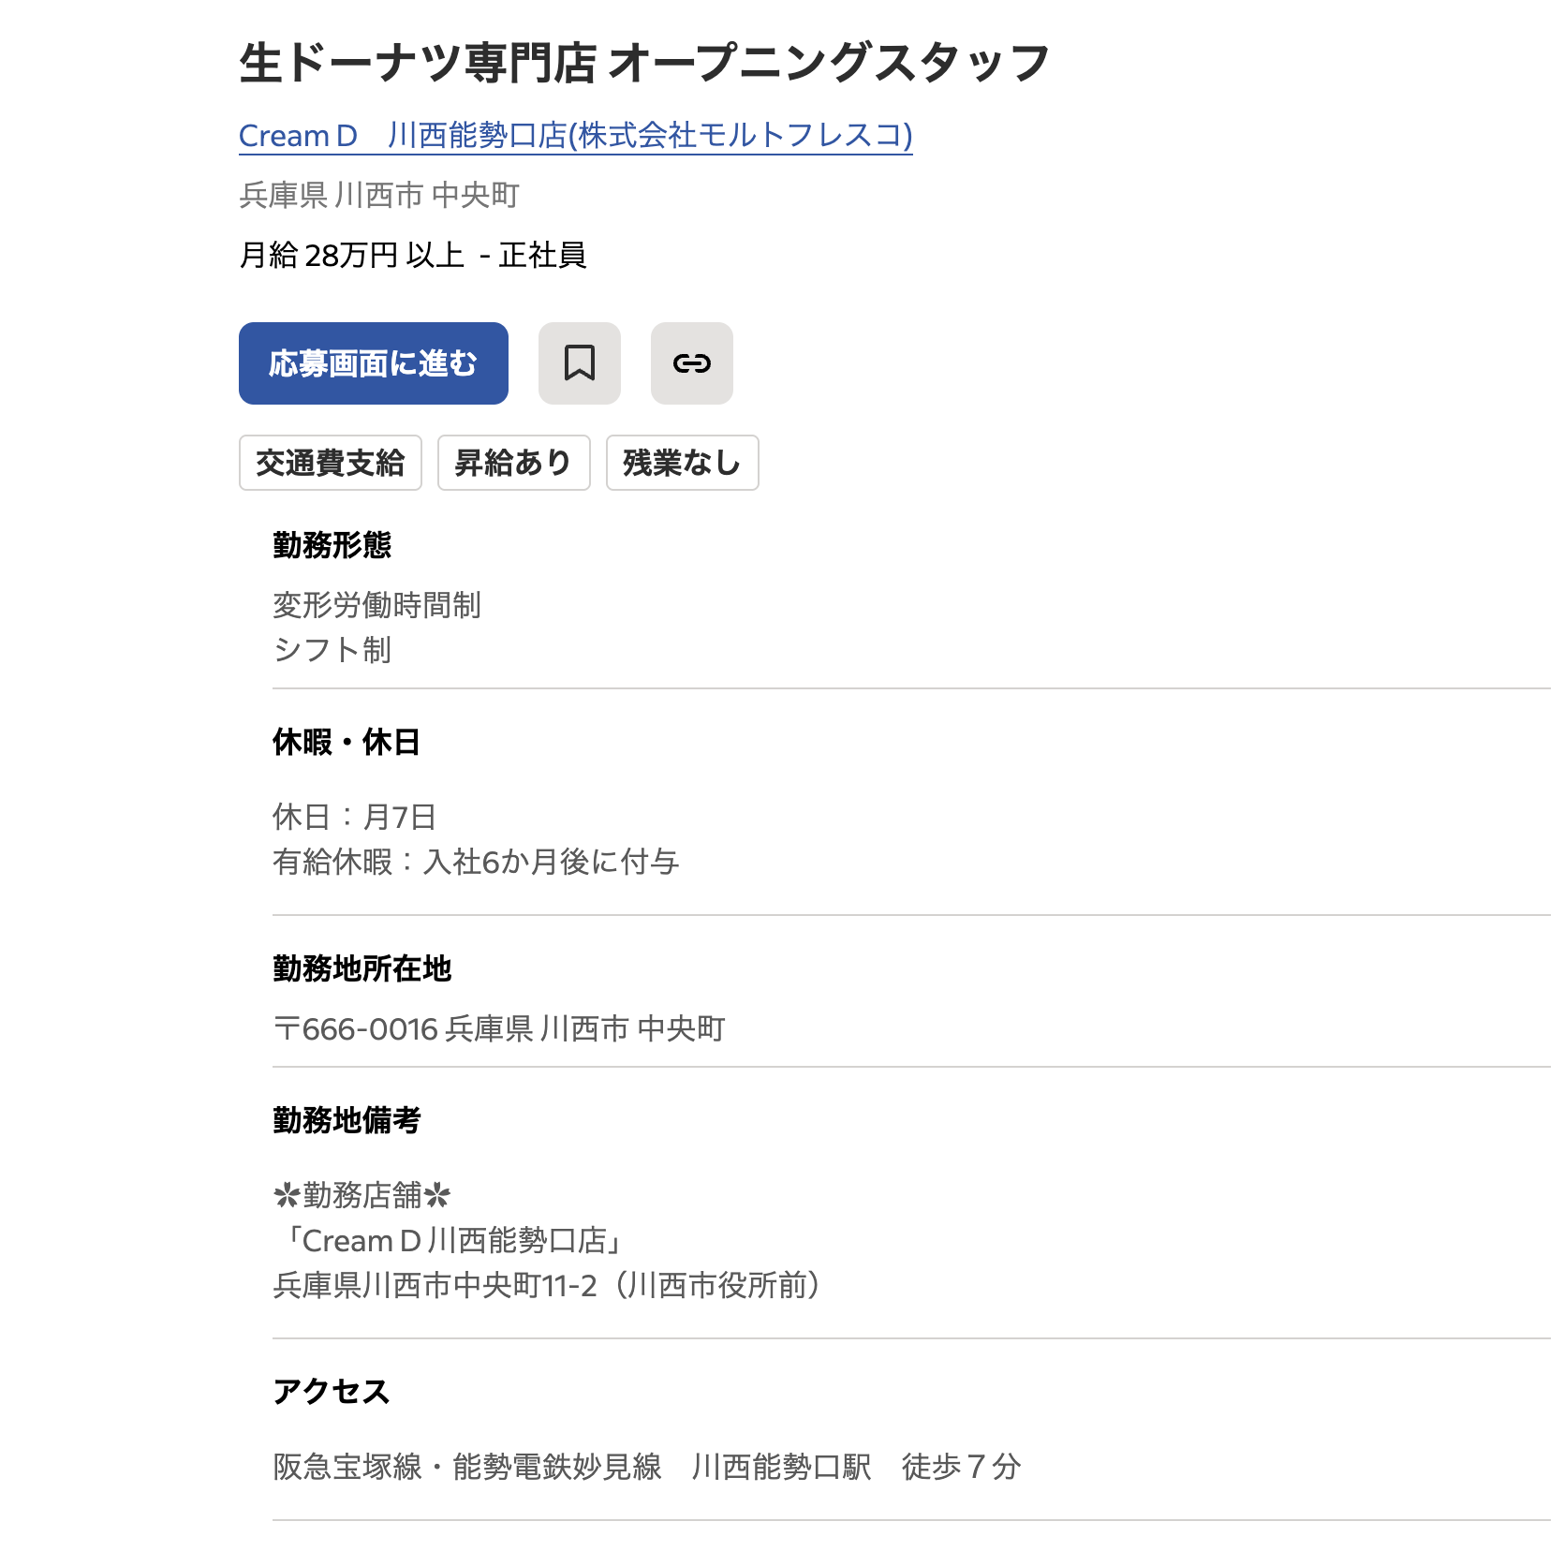The image size is (1564, 1551).
Task: Click the 生ドーナツ専門店 job title heading
Action: (644, 64)
